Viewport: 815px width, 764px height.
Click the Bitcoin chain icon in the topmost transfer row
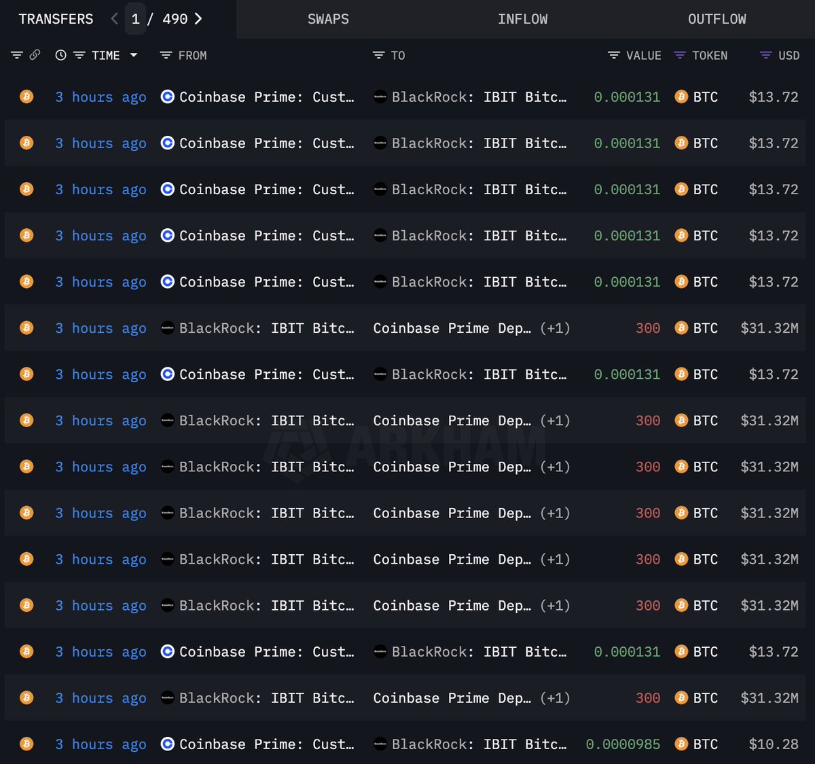pos(26,96)
